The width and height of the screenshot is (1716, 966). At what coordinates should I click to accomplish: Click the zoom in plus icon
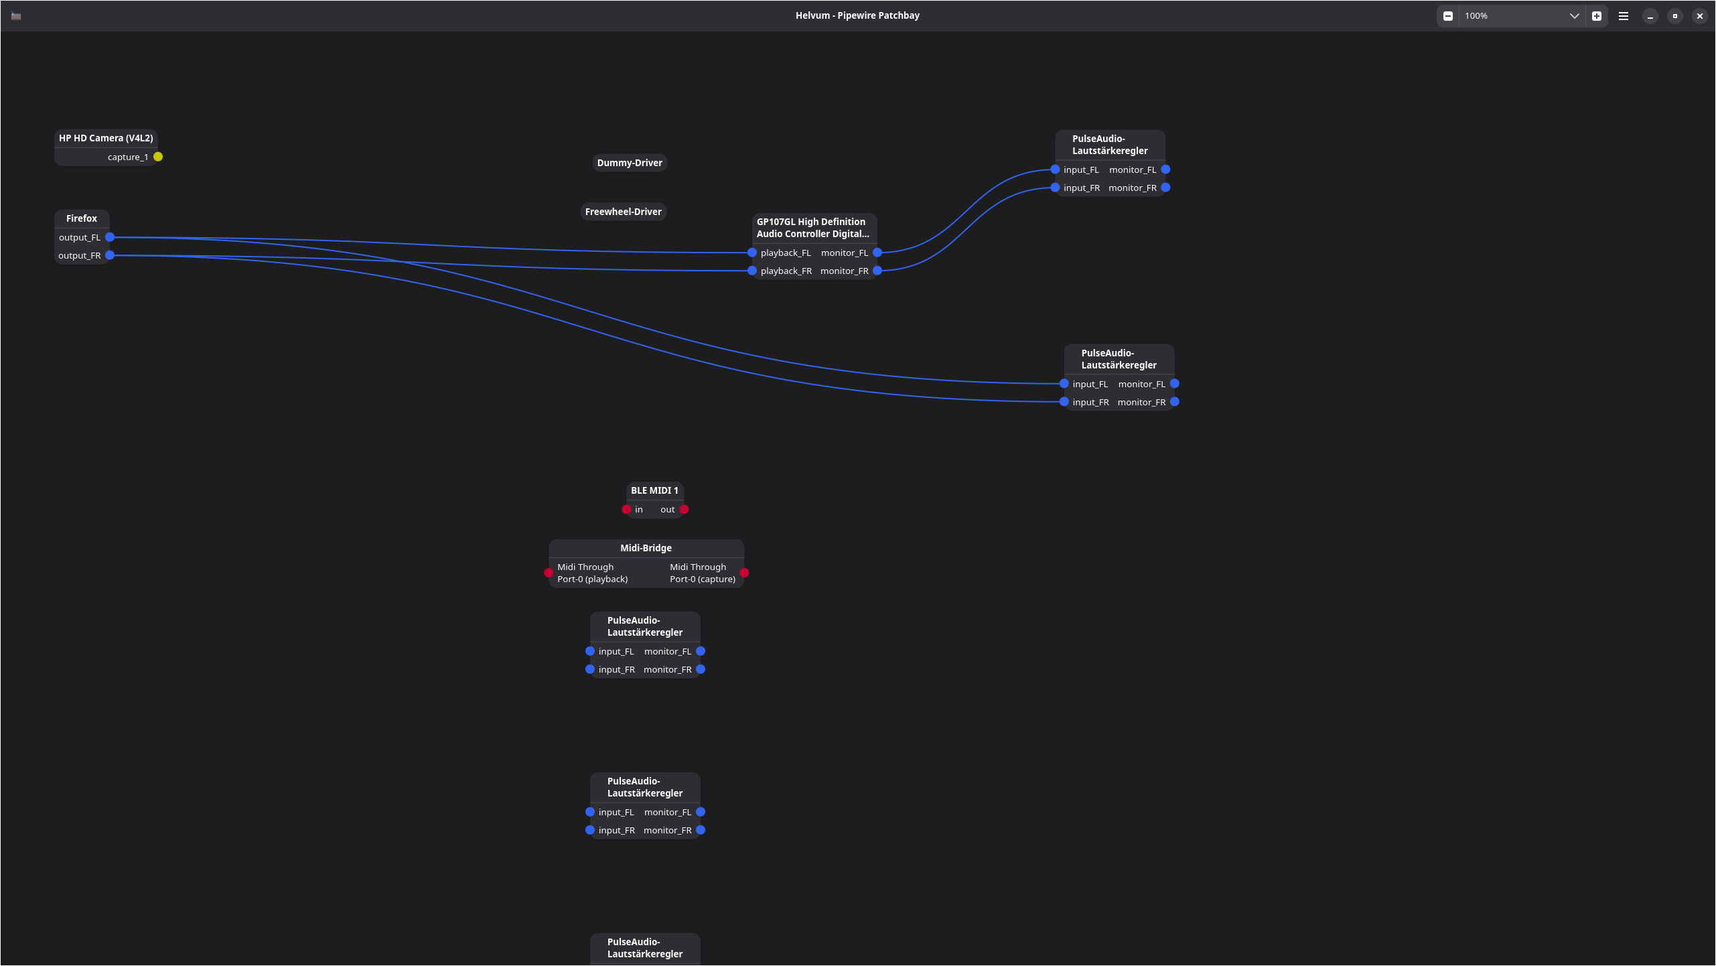tap(1597, 16)
